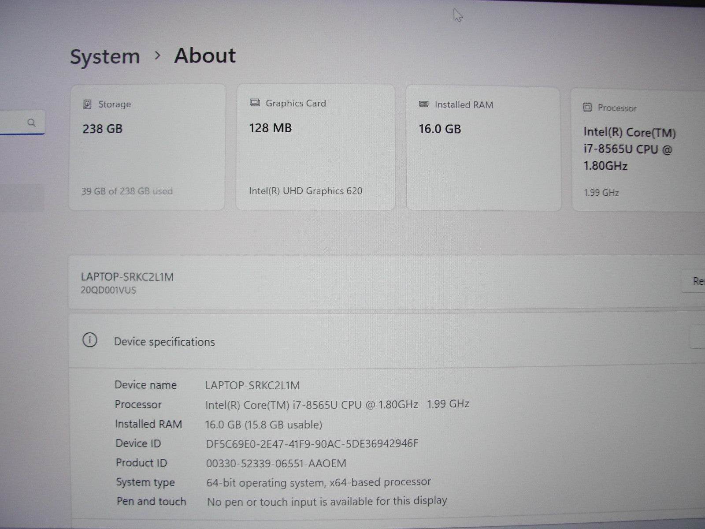This screenshot has height=529, width=705.
Task: Click the Intel UHD Graphics 620 label
Action: click(x=306, y=190)
